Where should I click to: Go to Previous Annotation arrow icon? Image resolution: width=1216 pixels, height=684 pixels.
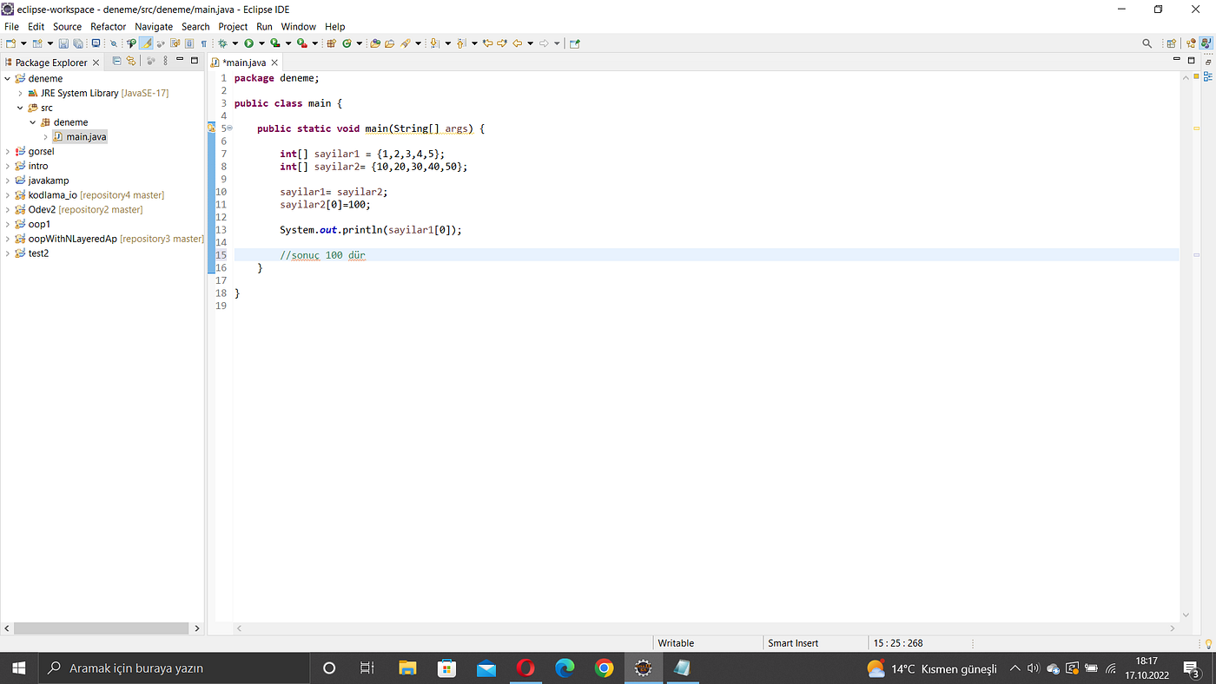pos(461,43)
